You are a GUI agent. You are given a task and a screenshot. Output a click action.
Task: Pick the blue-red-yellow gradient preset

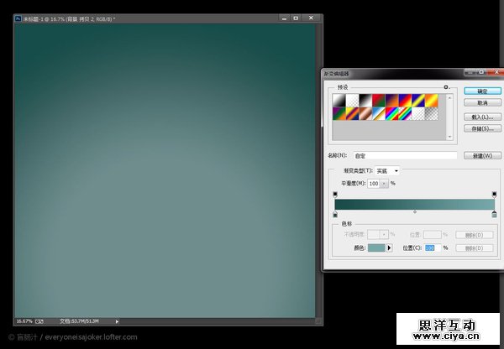[405, 100]
